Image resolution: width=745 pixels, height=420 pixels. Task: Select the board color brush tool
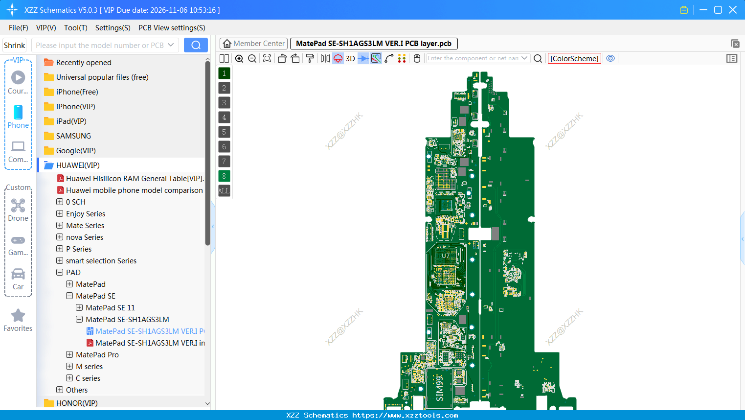click(x=310, y=58)
